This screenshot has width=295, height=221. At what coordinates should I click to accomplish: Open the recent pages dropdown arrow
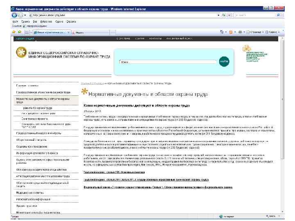click(25, 15)
